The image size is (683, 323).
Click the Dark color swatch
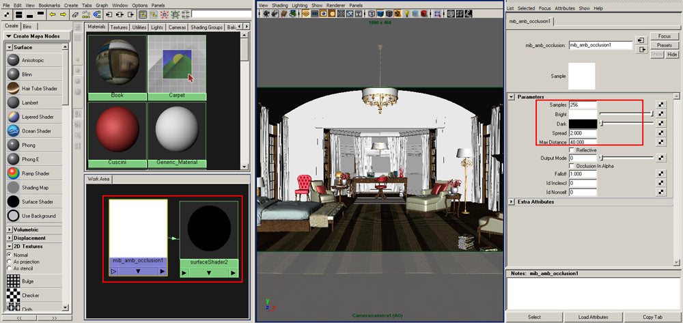pyautogui.click(x=583, y=124)
